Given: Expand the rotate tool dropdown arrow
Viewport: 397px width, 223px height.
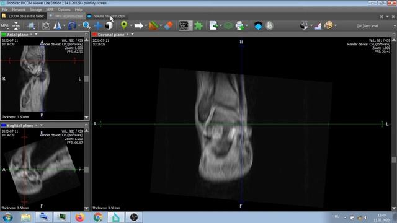Looking at the screenshot, I should click(79, 25).
